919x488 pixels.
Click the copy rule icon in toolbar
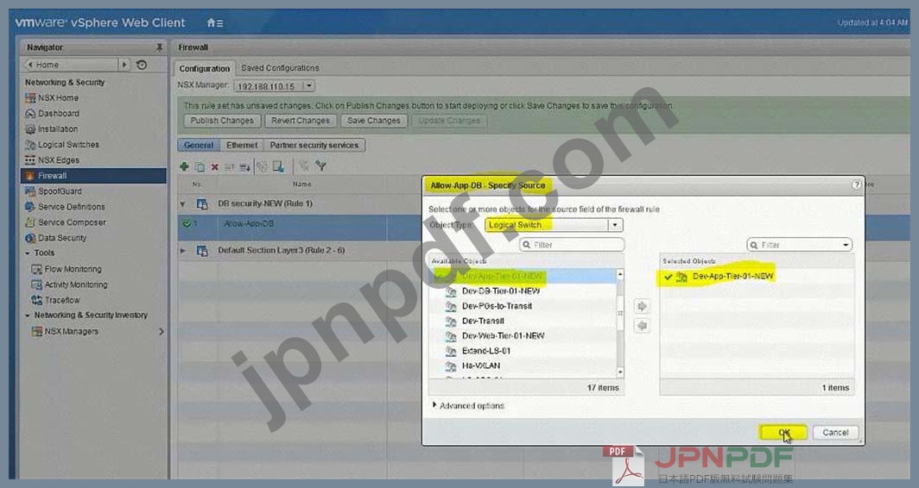200,167
